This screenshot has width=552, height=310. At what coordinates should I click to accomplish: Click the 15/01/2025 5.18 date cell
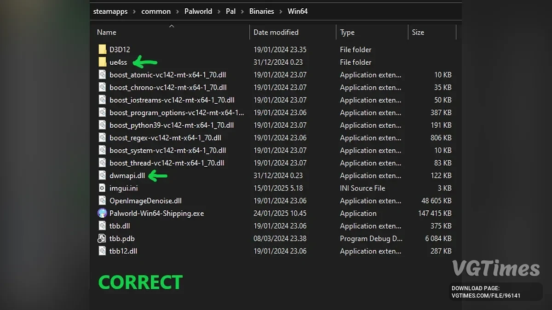point(278,188)
